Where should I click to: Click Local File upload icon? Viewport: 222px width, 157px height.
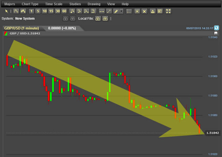(x=105, y=19)
